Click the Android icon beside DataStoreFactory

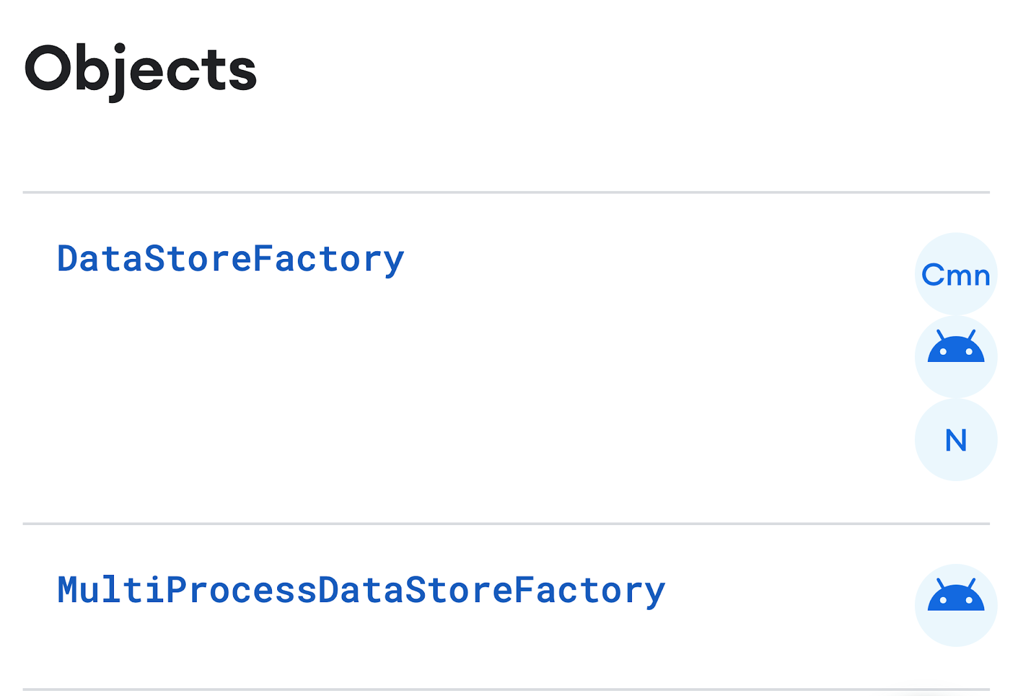tap(956, 357)
